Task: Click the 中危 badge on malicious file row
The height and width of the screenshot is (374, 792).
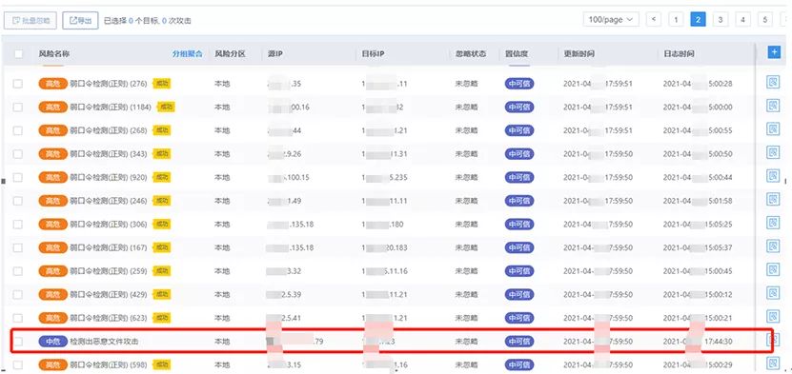Action: 53,342
